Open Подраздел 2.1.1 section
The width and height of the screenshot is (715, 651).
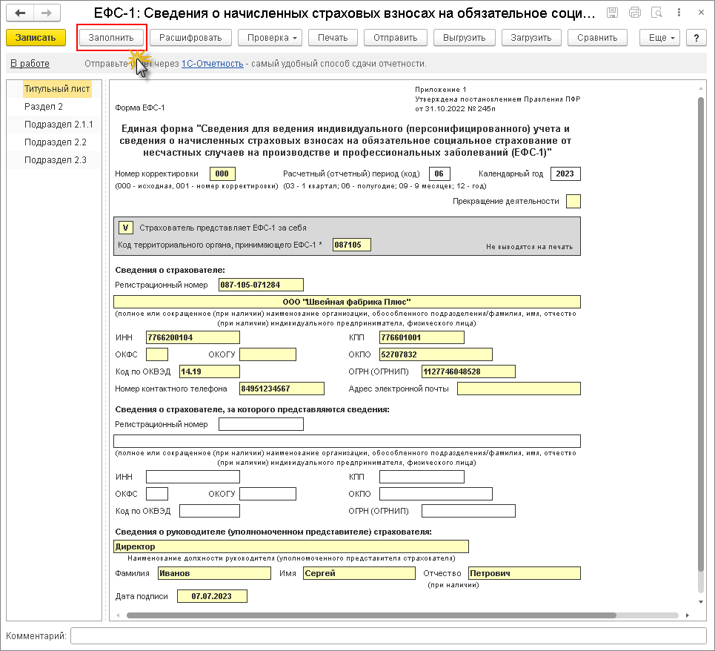coord(59,125)
